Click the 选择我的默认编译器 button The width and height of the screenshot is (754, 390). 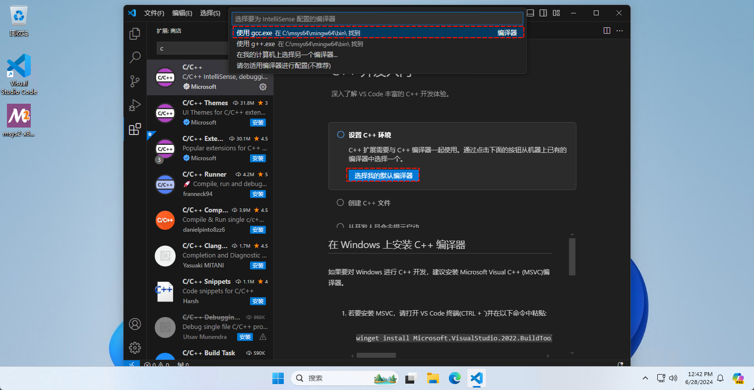(x=382, y=175)
